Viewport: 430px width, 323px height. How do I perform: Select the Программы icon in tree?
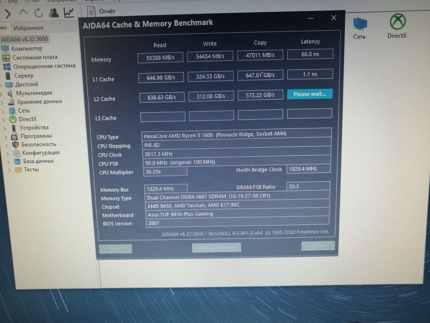pyautogui.click(x=14, y=137)
